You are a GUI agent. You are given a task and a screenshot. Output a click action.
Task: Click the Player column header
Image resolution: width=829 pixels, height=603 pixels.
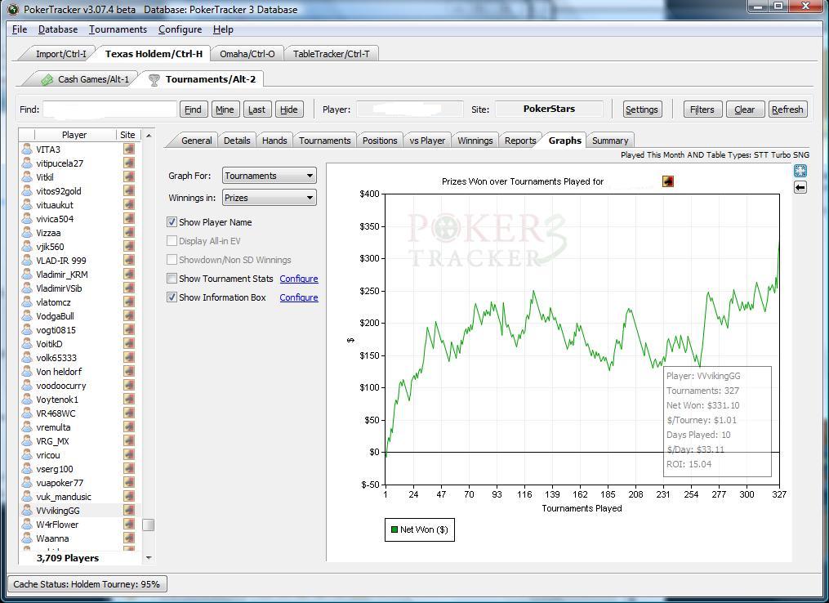pos(74,135)
